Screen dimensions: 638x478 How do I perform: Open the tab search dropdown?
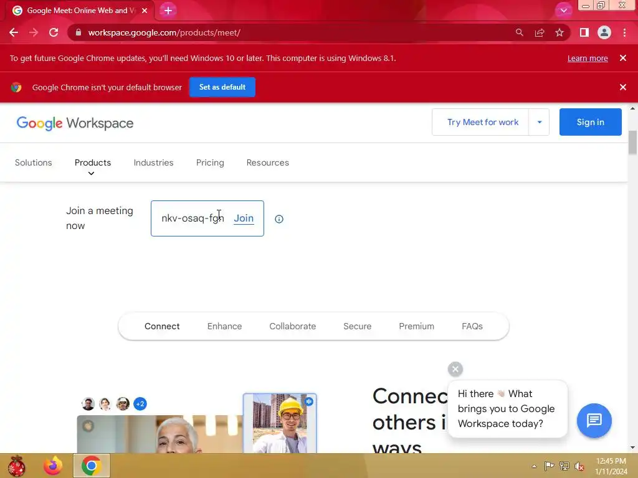pyautogui.click(x=563, y=11)
